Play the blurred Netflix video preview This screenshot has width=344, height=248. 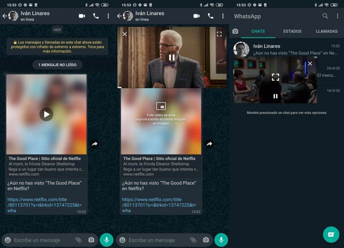(x=46, y=114)
